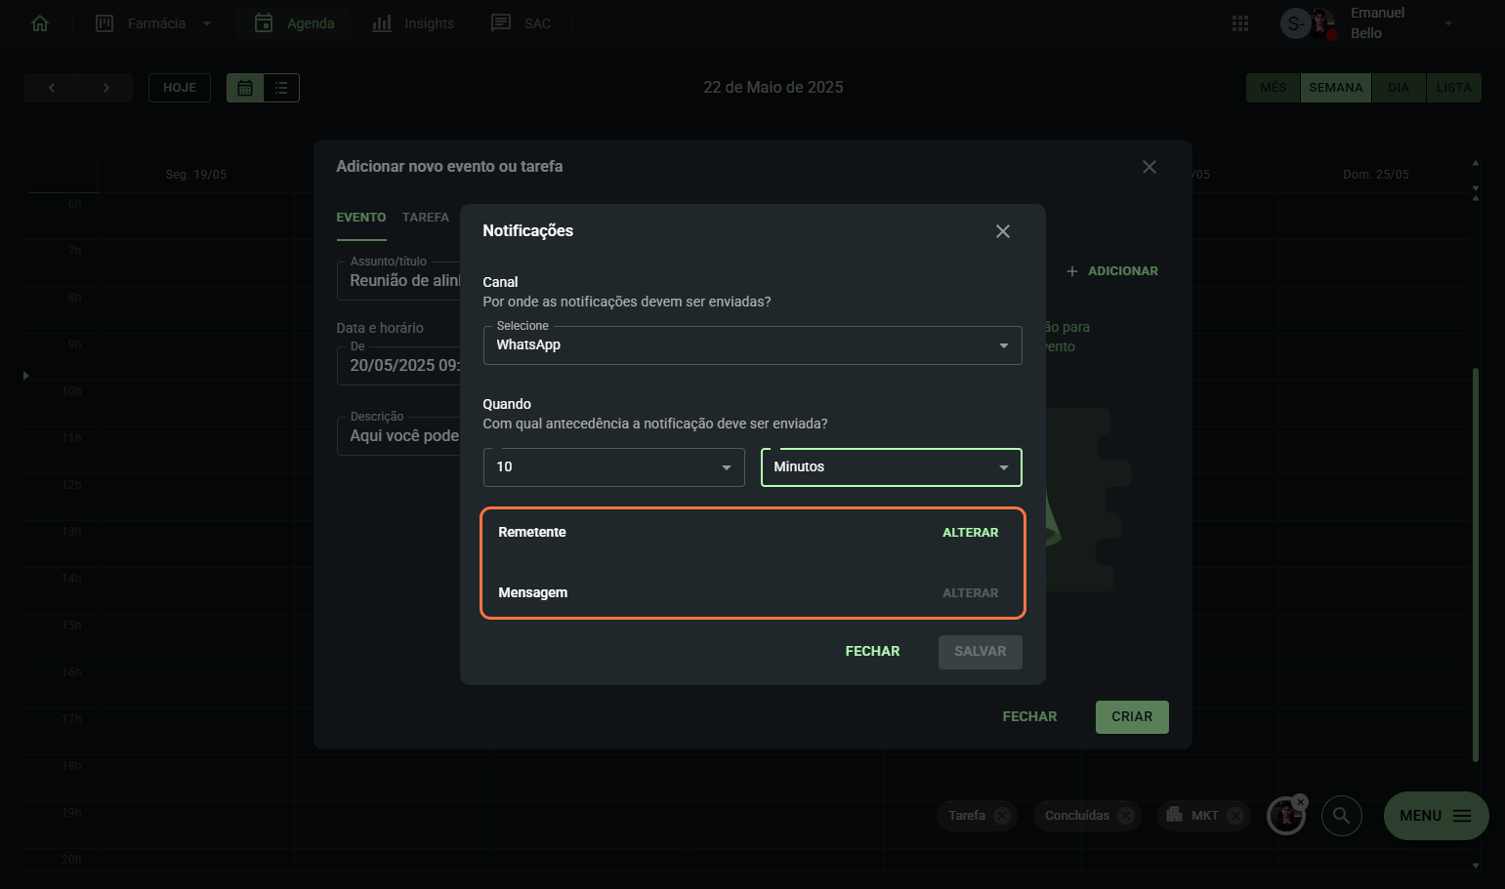Remove the MKT filter chip
The height and width of the screenshot is (889, 1505).
1235,816
